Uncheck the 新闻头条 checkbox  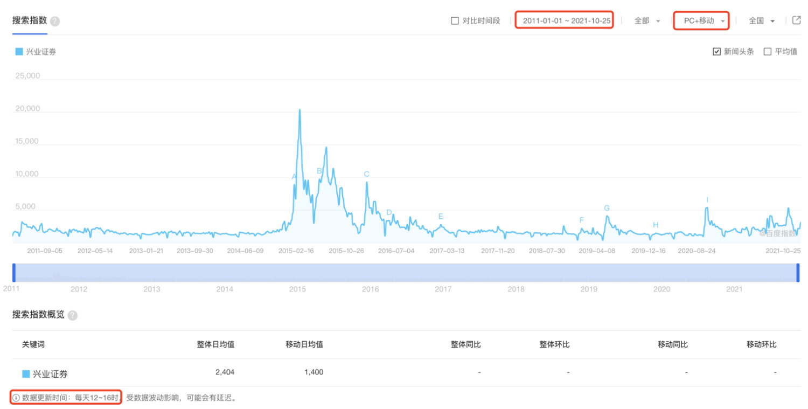pyautogui.click(x=716, y=52)
